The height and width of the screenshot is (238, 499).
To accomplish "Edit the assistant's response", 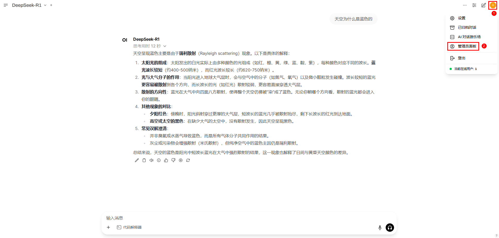I will (137, 160).
